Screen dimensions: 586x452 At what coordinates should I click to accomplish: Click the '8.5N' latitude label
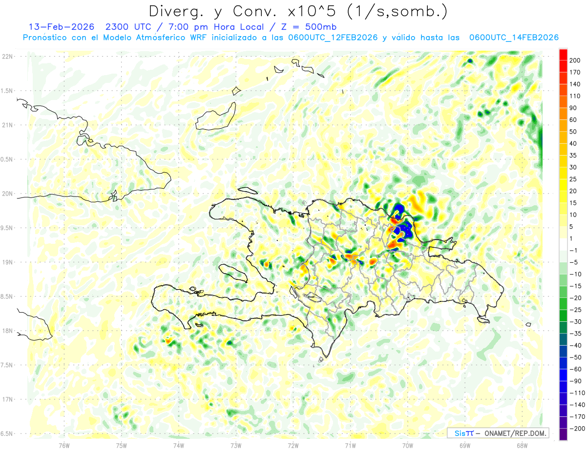[x=7, y=296]
